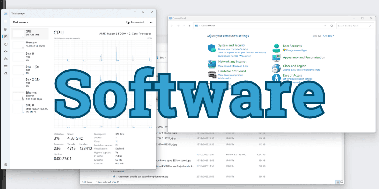Select Disk 1 (C:) in Performance list
The image size is (379, 189).
30,69
